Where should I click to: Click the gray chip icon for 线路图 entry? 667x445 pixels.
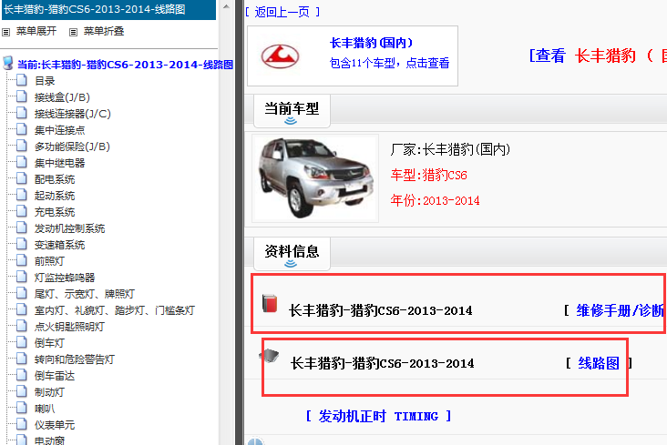[270, 355]
